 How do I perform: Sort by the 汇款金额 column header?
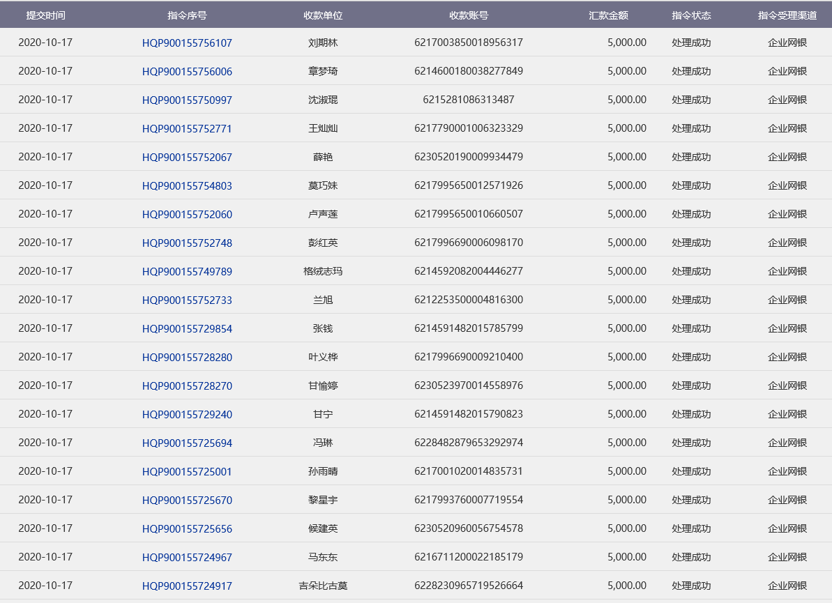tap(608, 15)
